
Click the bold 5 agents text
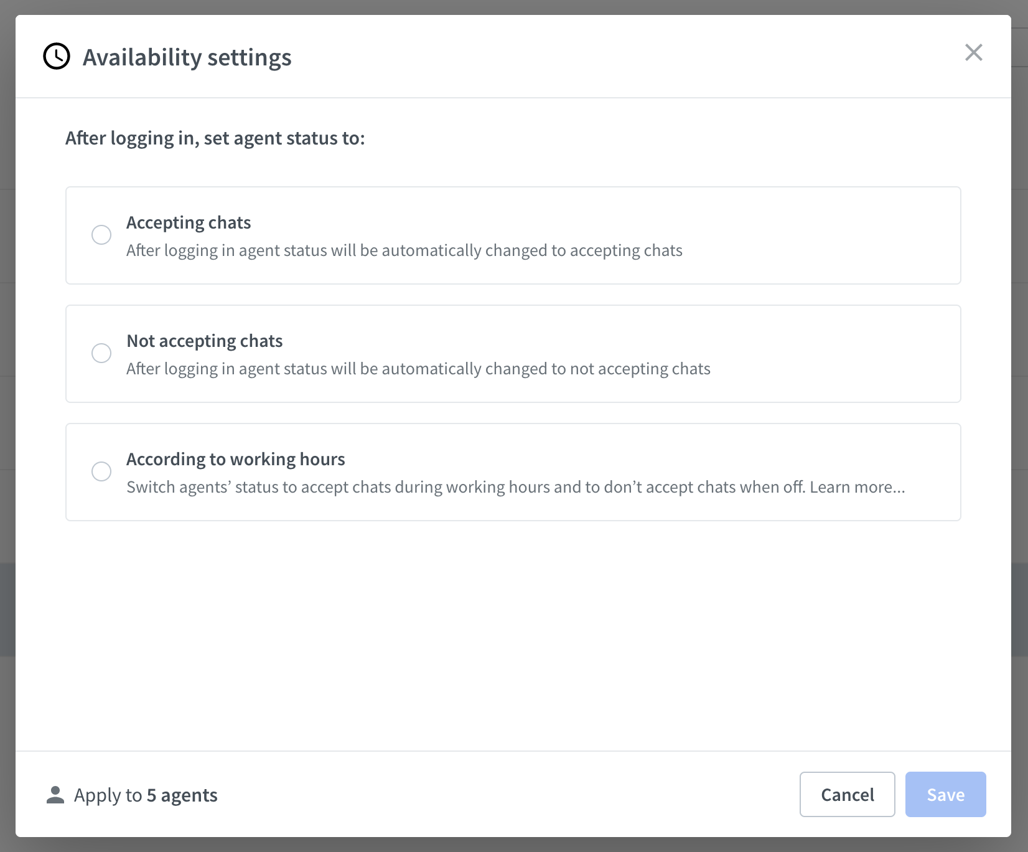pyautogui.click(x=182, y=795)
